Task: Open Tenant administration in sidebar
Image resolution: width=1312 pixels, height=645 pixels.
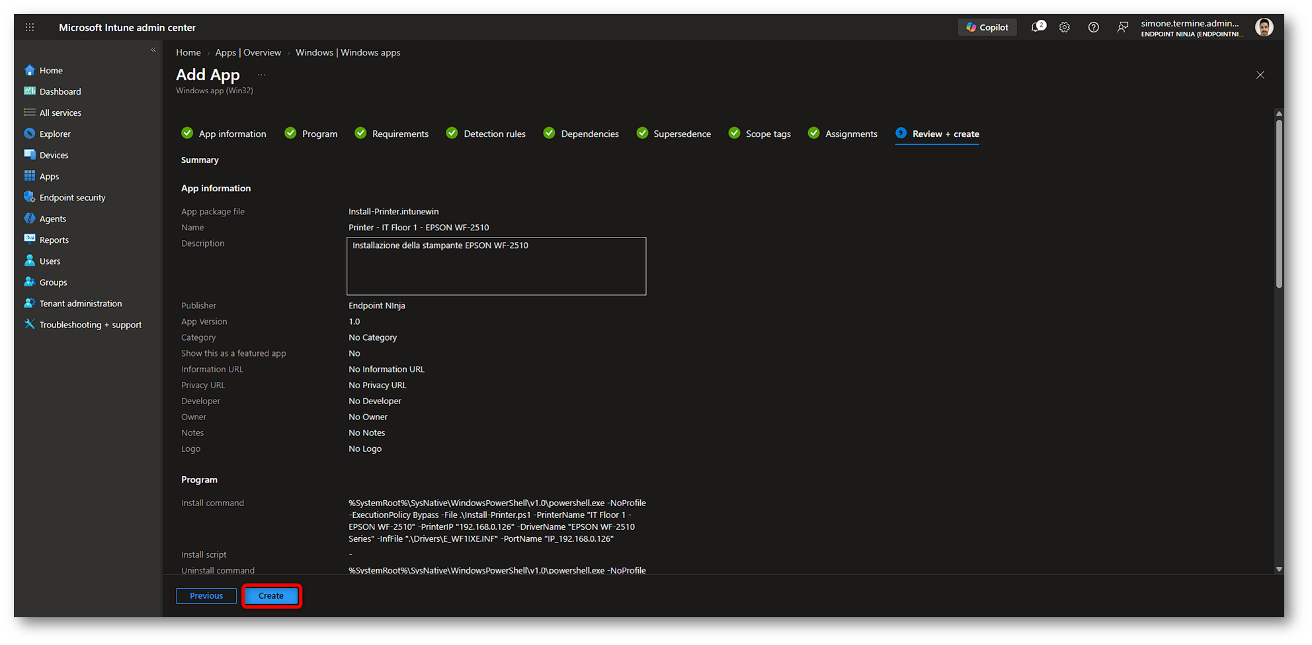Action: point(80,303)
